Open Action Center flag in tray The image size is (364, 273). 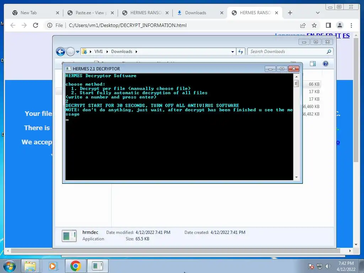(x=311, y=266)
